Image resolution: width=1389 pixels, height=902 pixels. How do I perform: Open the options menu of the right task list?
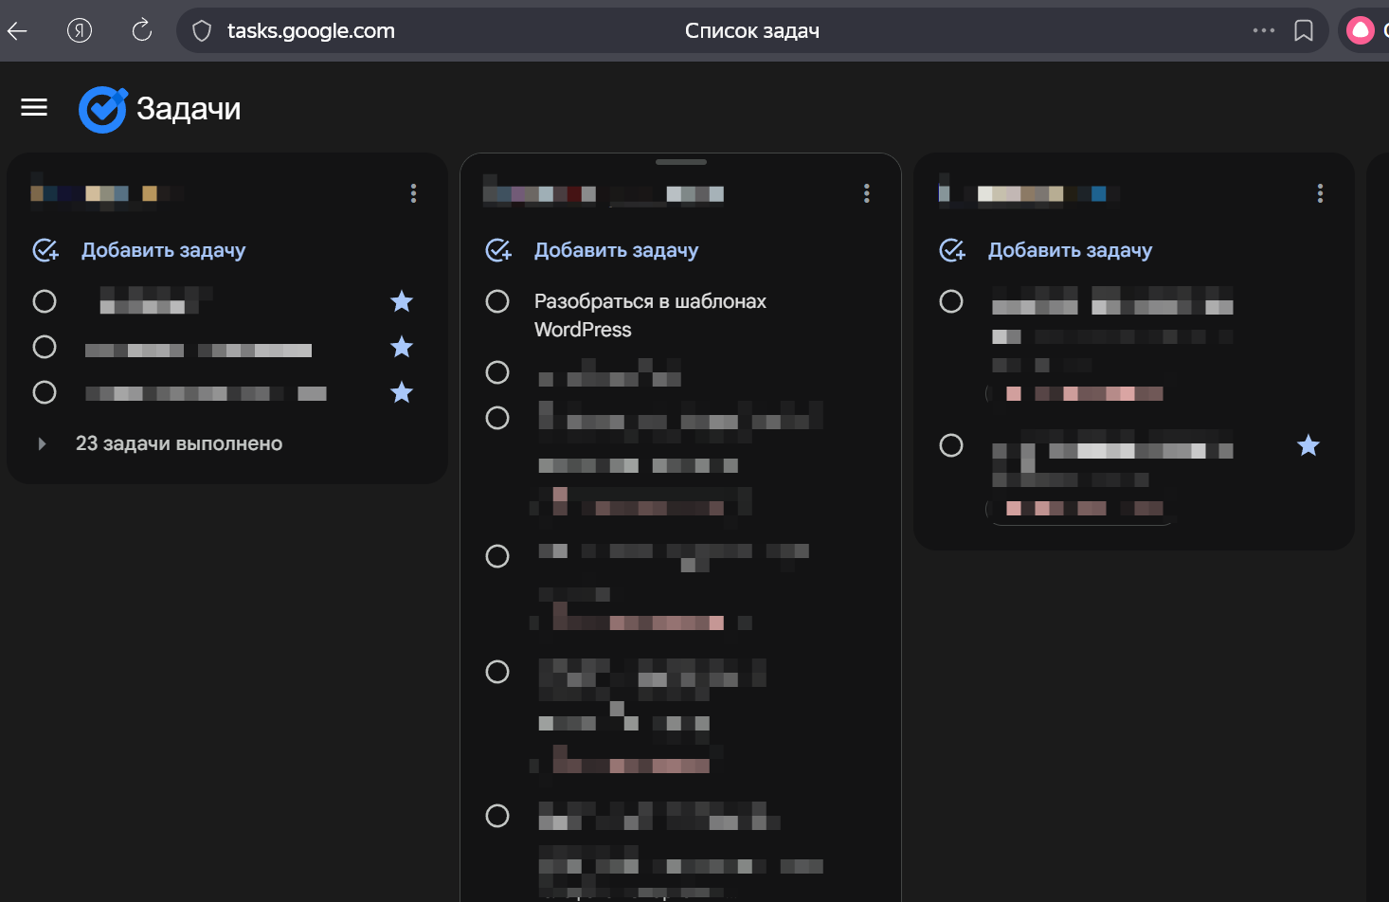(1320, 193)
